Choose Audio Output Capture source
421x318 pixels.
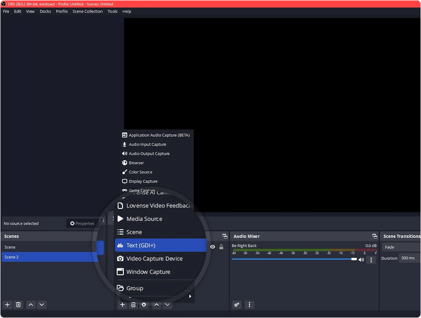point(157,154)
